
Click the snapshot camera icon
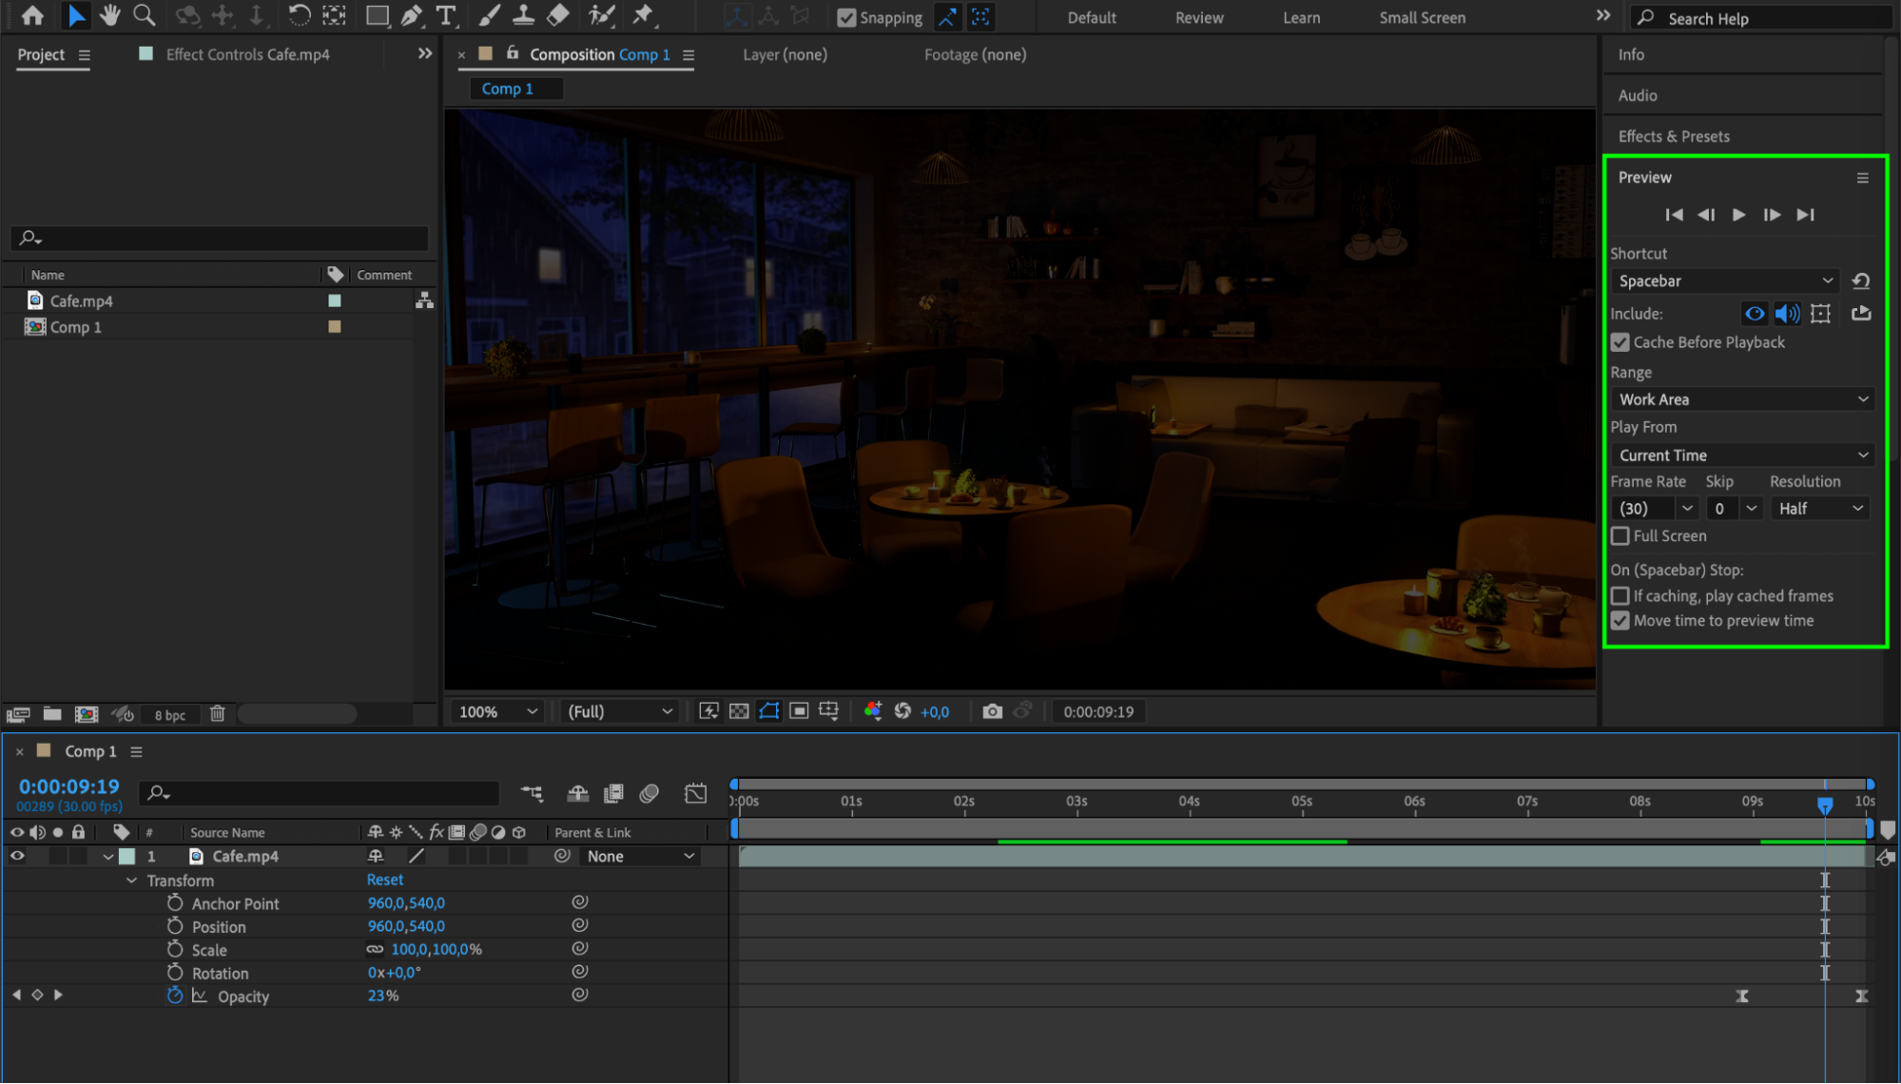click(992, 711)
